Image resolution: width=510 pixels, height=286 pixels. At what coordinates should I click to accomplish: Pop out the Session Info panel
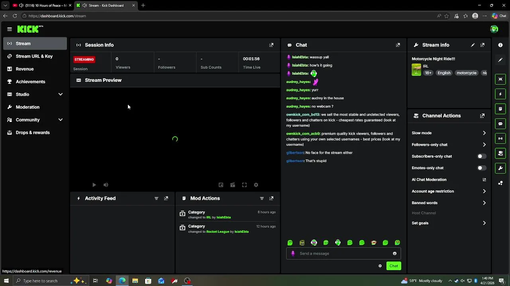[x=271, y=45]
